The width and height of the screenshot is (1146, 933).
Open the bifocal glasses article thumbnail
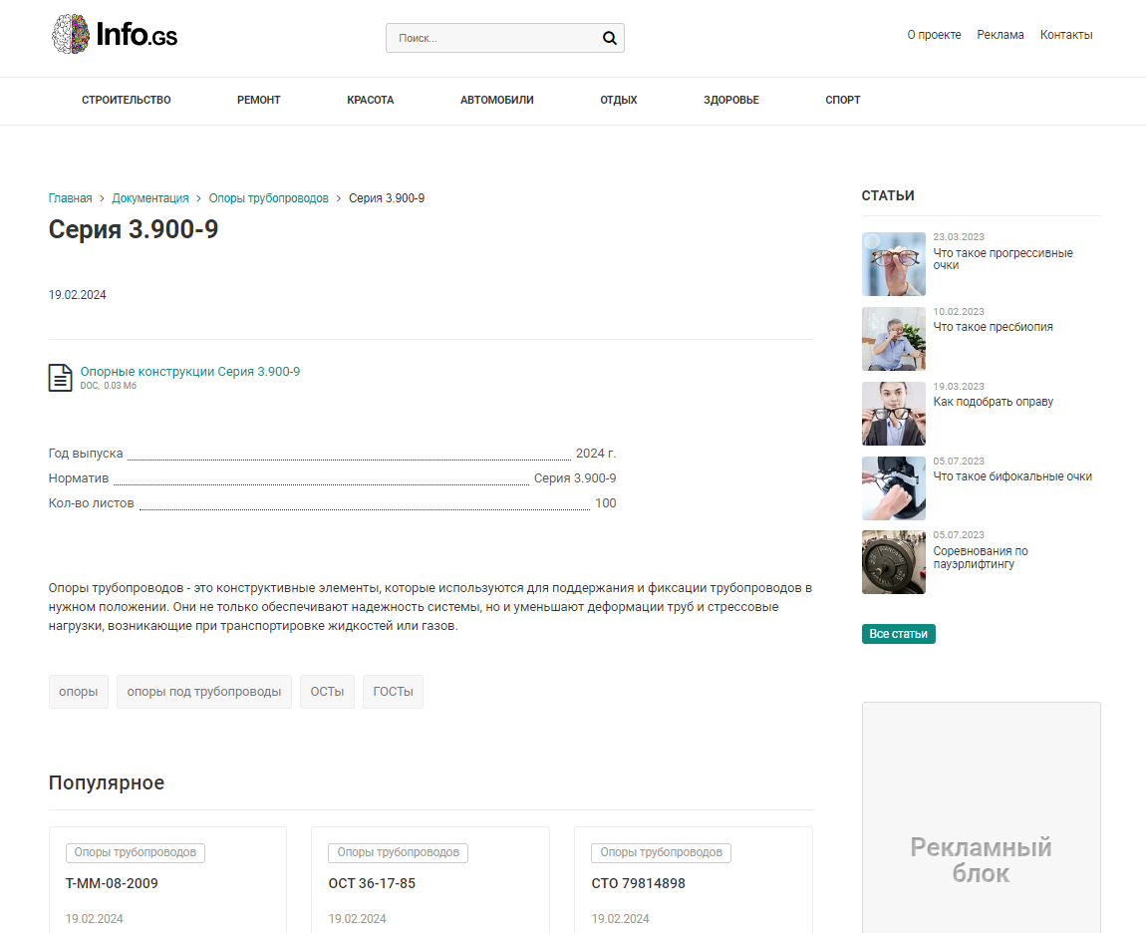893,488
